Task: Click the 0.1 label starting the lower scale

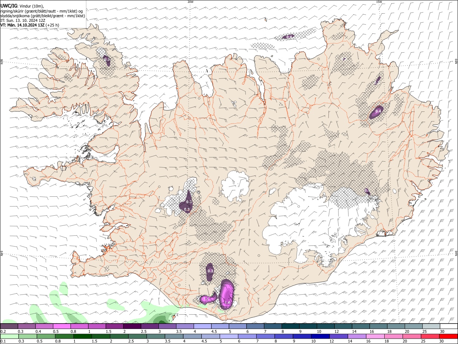Action: (3, 341)
